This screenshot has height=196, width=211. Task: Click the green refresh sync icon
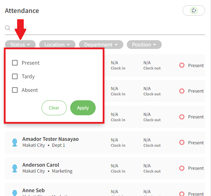(194, 10)
